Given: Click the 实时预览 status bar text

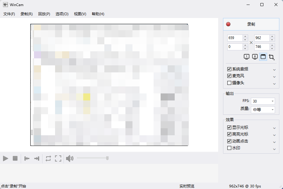Looking at the screenshot, I should (x=187, y=186).
